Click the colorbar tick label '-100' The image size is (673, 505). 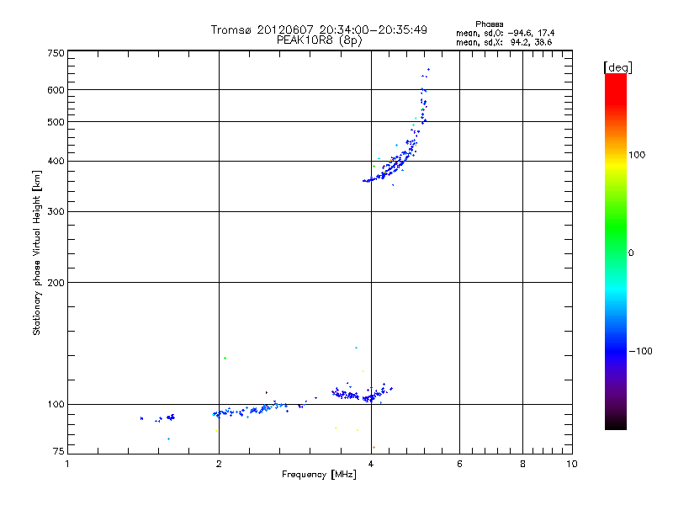(640, 351)
